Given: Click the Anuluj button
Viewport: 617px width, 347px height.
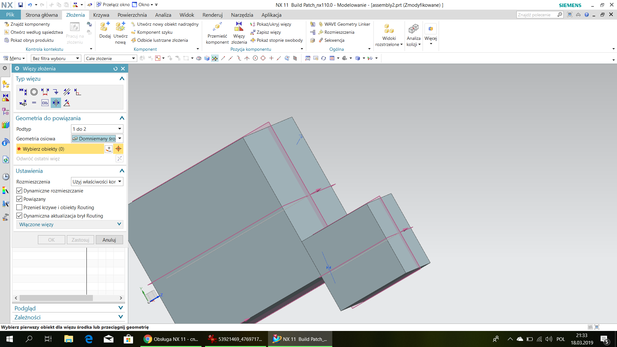Looking at the screenshot, I should (x=109, y=240).
